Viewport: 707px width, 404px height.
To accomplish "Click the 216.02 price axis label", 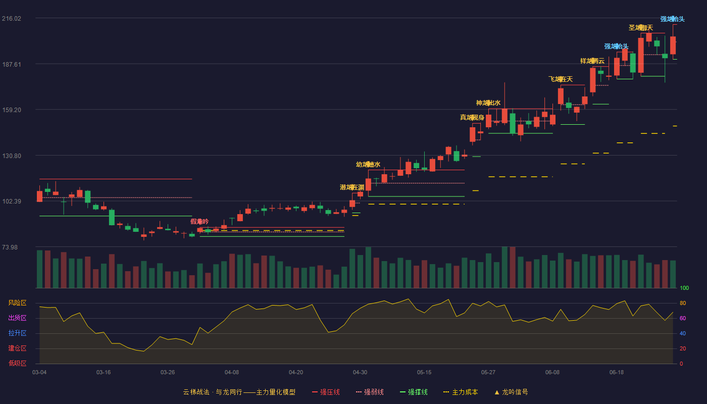I will 12,19.
